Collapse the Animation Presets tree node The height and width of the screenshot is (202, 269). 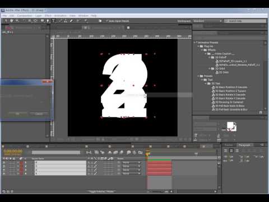[x=194, y=43]
